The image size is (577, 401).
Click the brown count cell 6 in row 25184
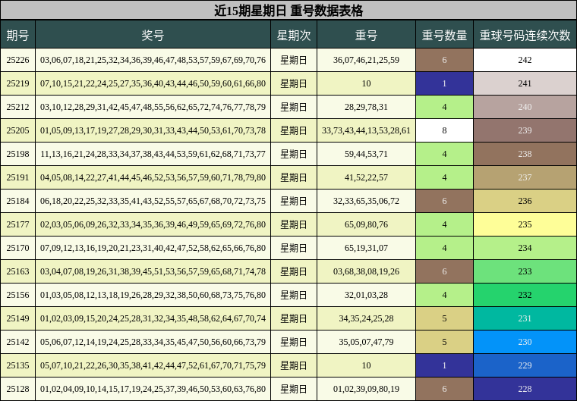[x=445, y=201]
